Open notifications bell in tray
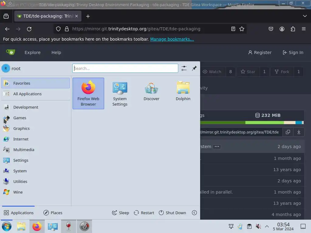311x233 pixels. 231,226
